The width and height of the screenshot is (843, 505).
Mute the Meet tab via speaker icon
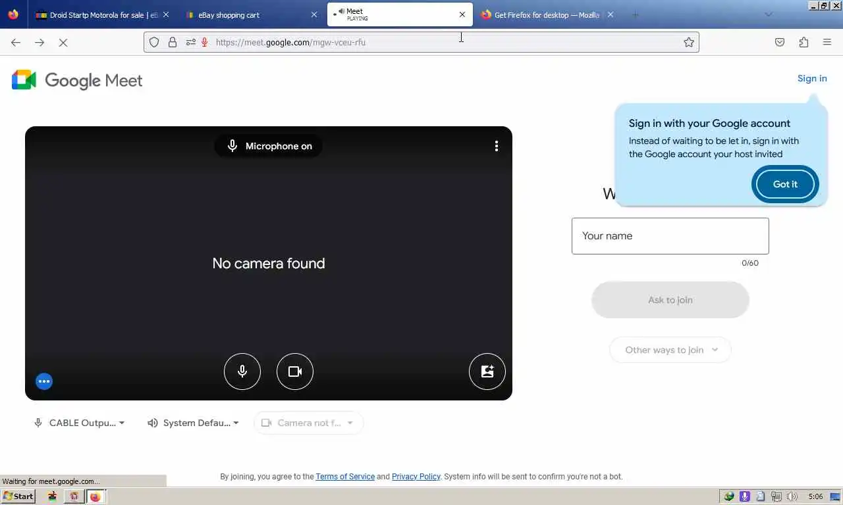click(341, 11)
